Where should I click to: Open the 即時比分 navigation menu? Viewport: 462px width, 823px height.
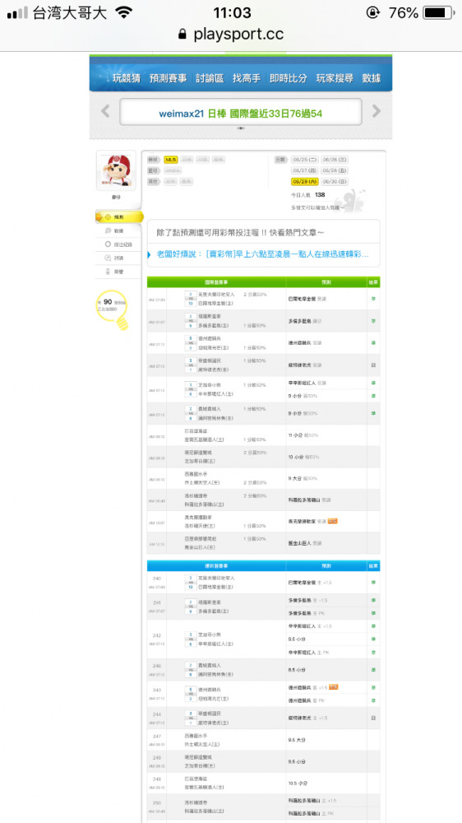click(289, 78)
